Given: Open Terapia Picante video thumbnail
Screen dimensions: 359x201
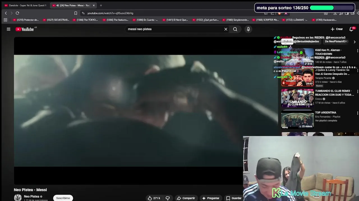Looking at the screenshot, I should (297, 78).
